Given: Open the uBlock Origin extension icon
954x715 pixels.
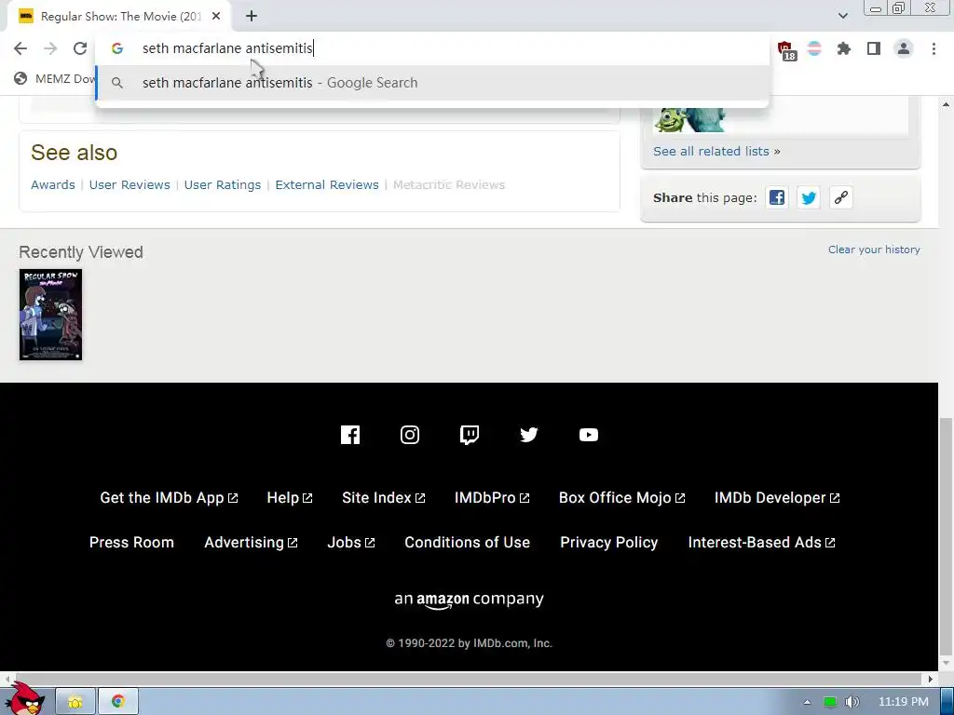Looking at the screenshot, I should click(x=785, y=49).
